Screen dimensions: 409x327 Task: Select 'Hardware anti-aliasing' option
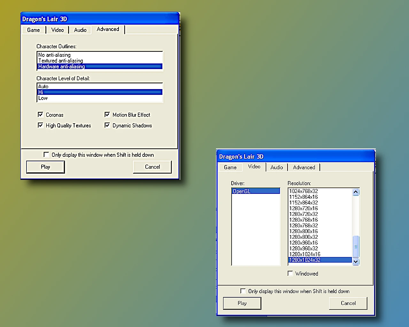pos(100,66)
